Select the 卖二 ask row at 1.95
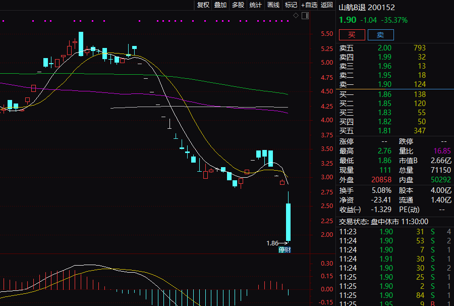The height and width of the screenshot is (306, 454). (395, 75)
